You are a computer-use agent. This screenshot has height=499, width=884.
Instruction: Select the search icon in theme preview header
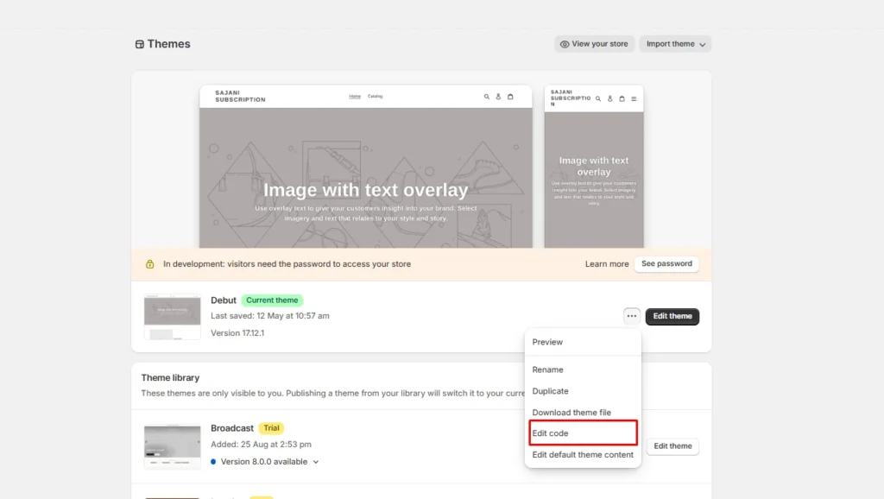coord(487,97)
